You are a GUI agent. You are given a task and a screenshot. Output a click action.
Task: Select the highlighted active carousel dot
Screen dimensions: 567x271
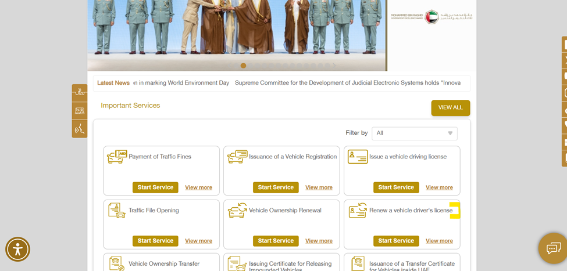[243, 66]
